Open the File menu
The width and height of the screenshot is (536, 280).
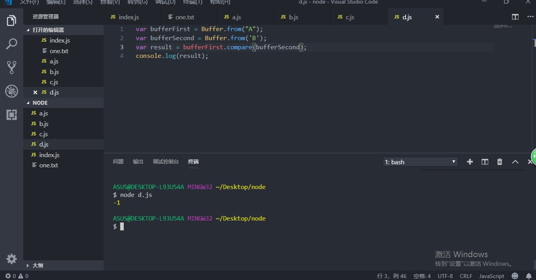30,2
